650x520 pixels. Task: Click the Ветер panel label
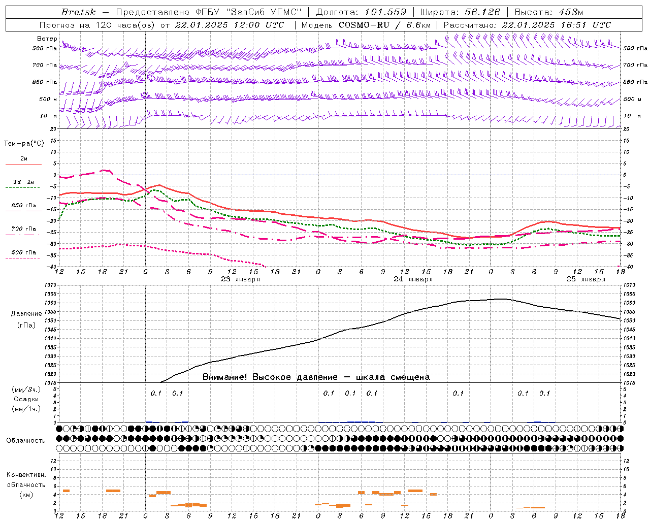point(47,39)
